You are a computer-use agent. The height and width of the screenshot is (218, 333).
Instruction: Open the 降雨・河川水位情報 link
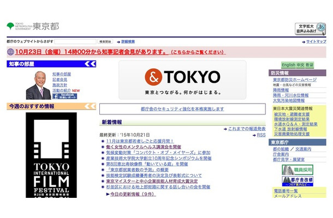pos(291,95)
